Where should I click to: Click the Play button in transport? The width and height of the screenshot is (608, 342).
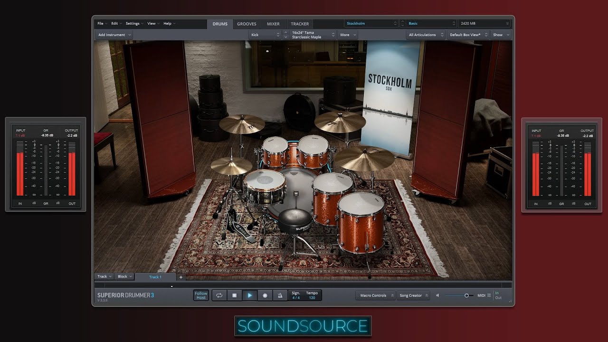coord(250,295)
